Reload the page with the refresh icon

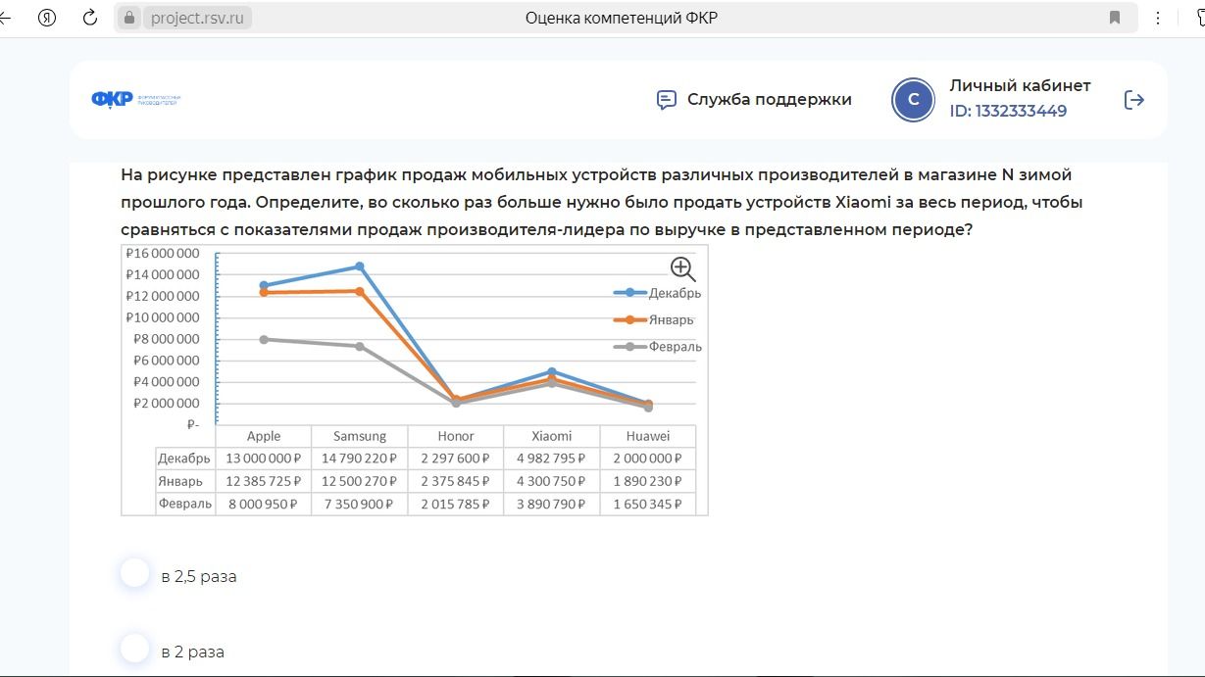pyautogui.click(x=90, y=18)
